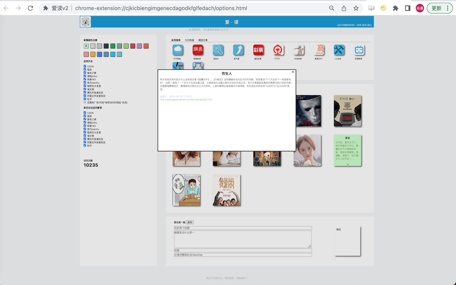Bookmark this page with the star icon
Image resolution: width=456 pixels, height=285 pixels.
pos(356,8)
